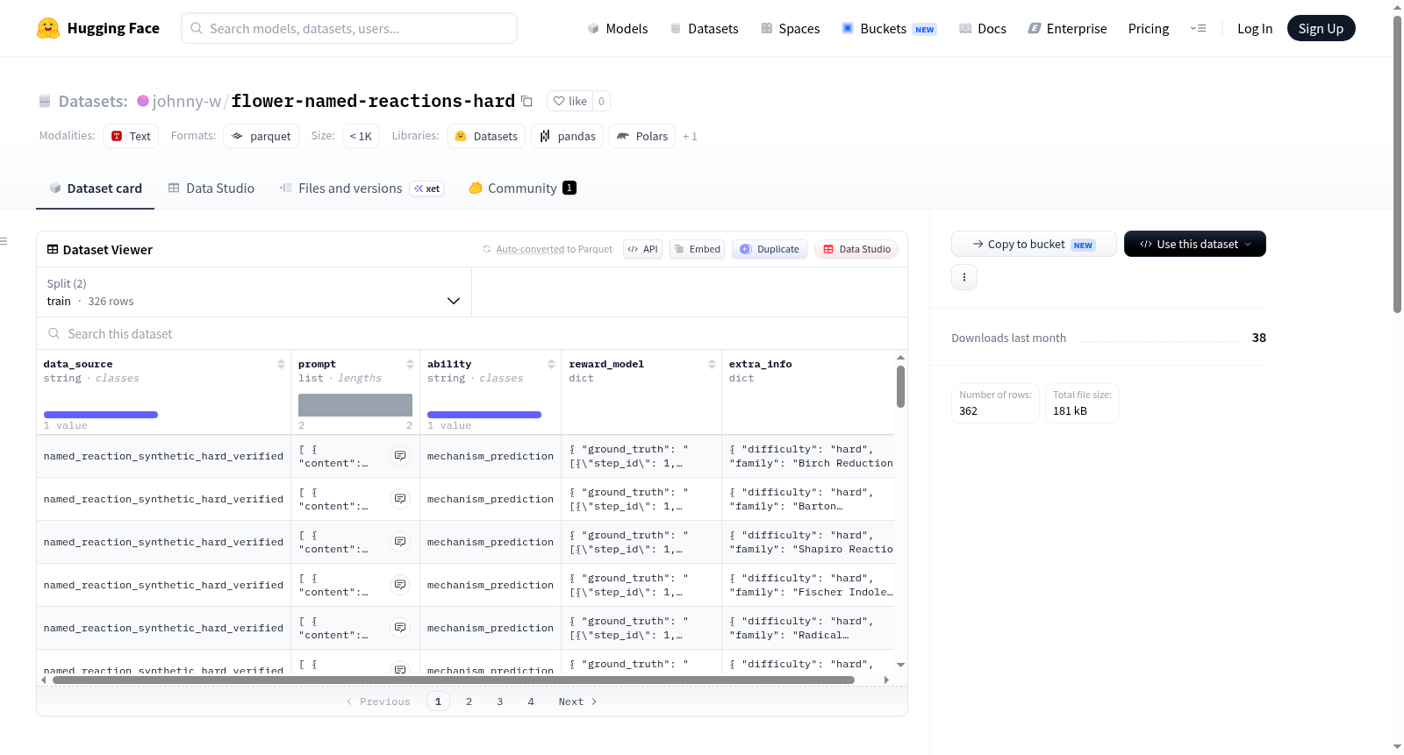The height and width of the screenshot is (755, 1404).
Task: Go to page 3
Action: coord(500,702)
